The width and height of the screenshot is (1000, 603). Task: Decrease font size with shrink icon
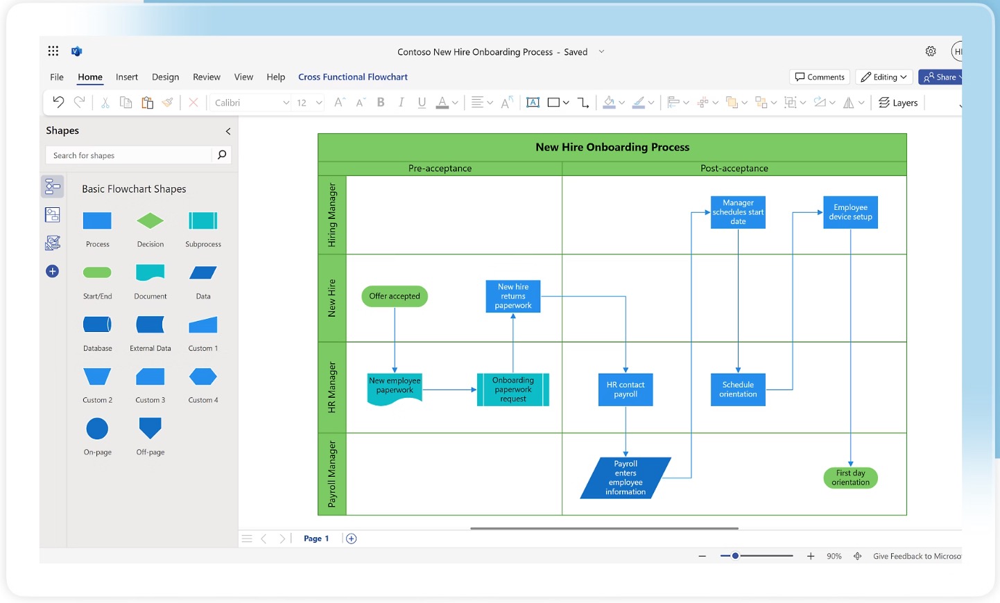pyautogui.click(x=361, y=103)
